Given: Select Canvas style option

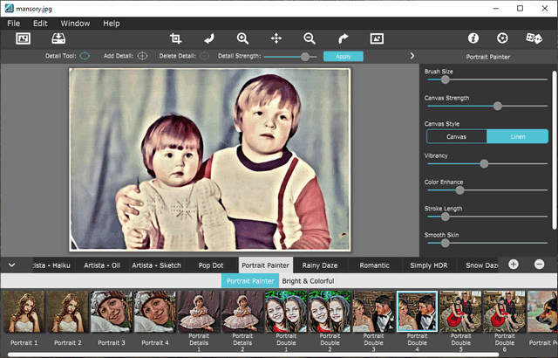Looking at the screenshot, I should (456, 136).
